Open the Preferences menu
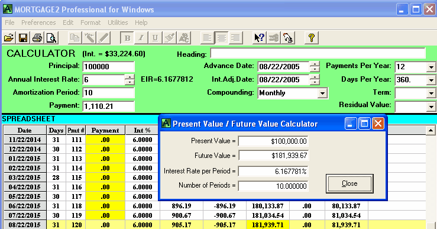437x229 pixels. click(38, 22)
